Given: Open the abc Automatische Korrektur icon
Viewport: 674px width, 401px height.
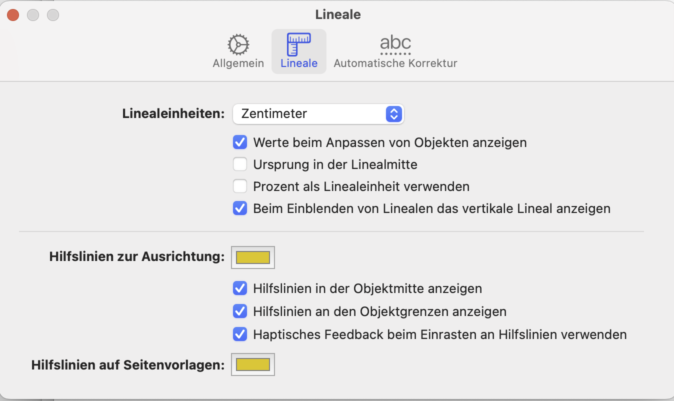Looking at the screenshot, I should [x=395, y=44].
